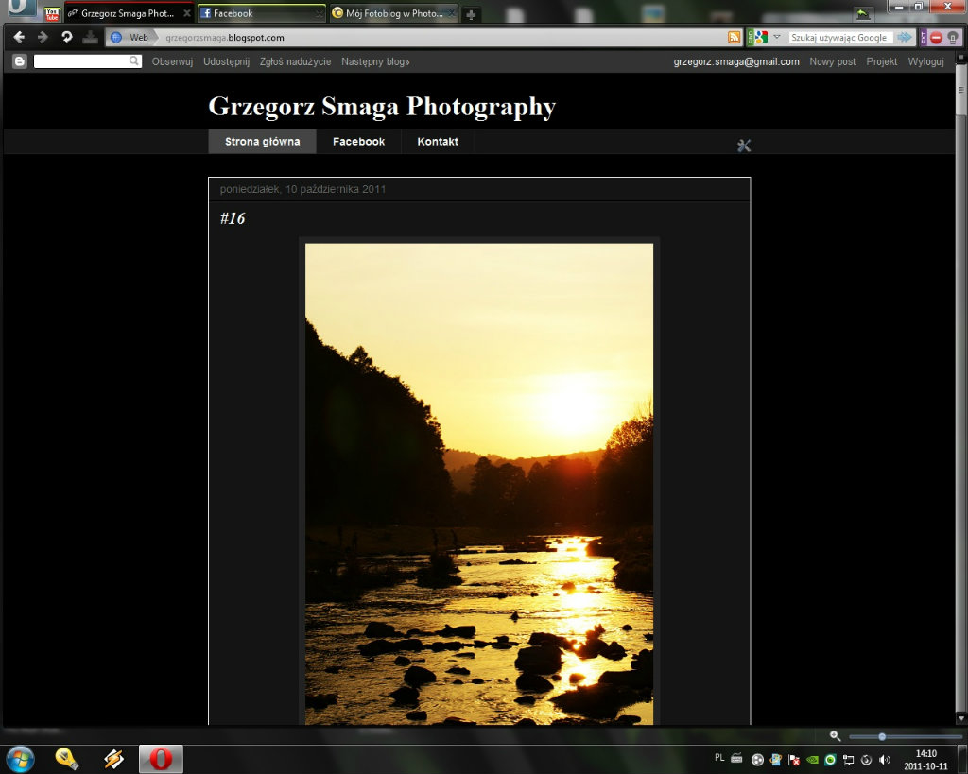Click the NVIDIA tray icon

click(x=812, y=760)
